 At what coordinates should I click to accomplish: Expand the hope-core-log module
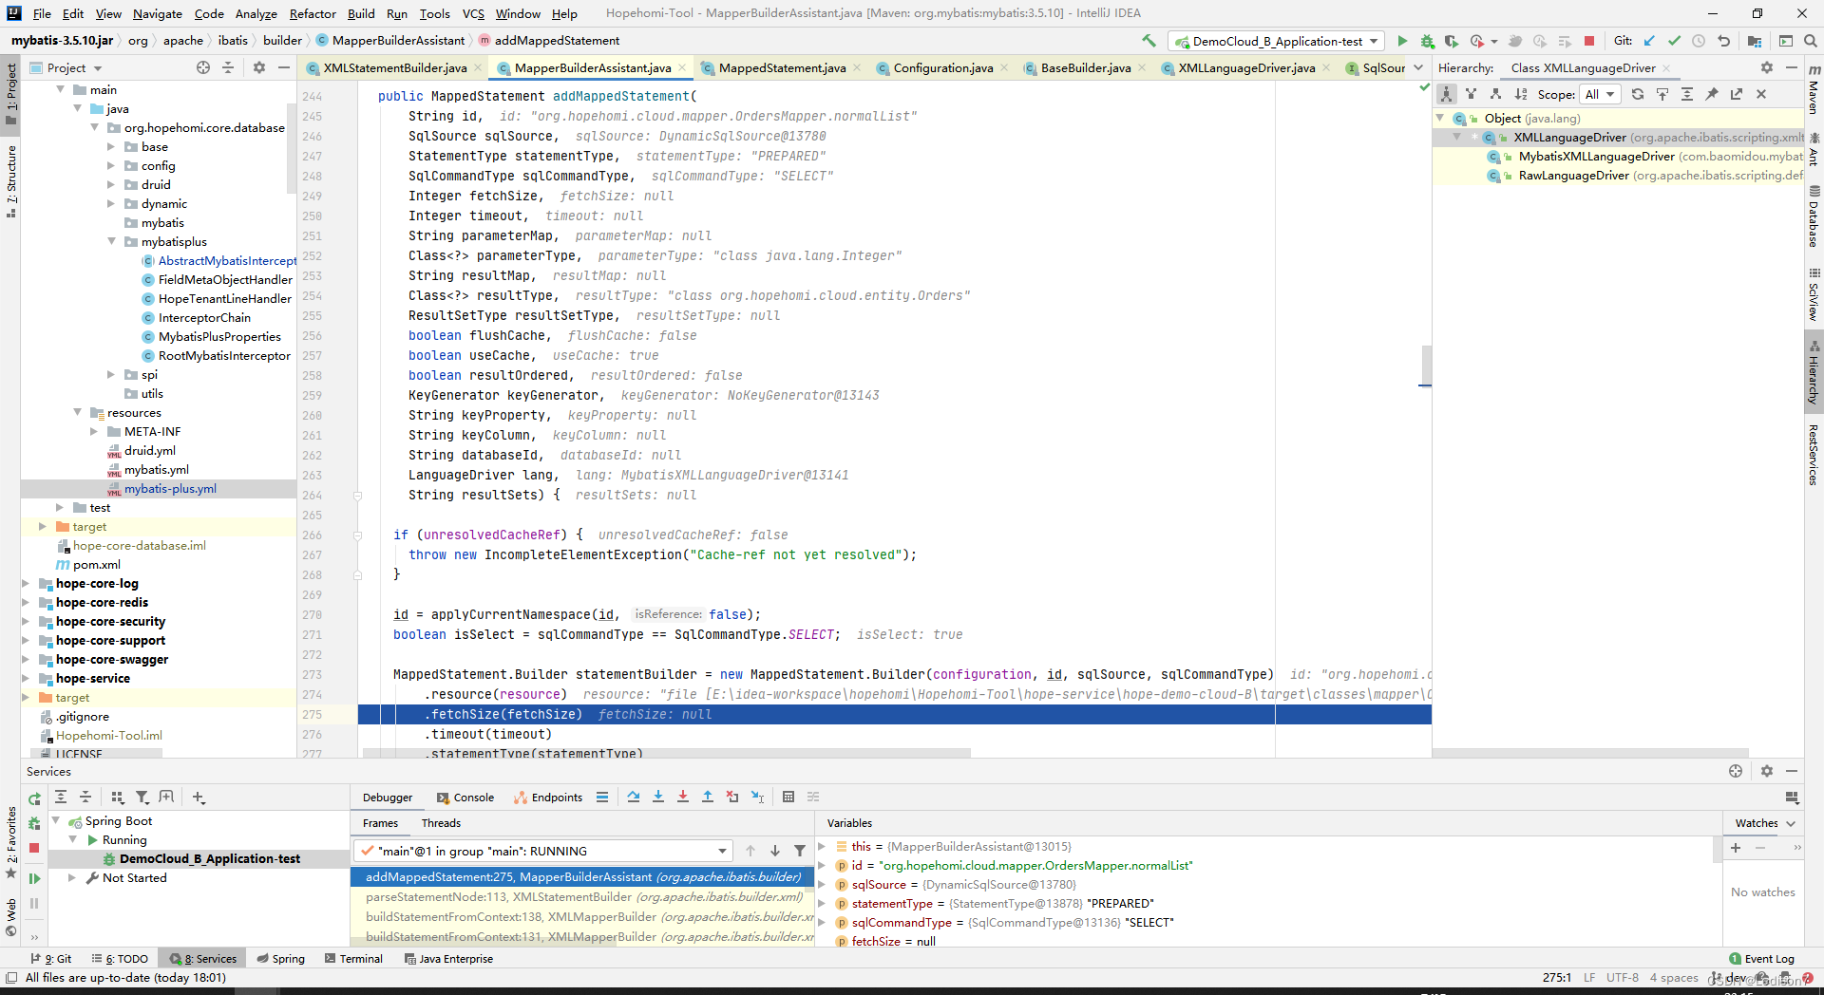(27, 583)
